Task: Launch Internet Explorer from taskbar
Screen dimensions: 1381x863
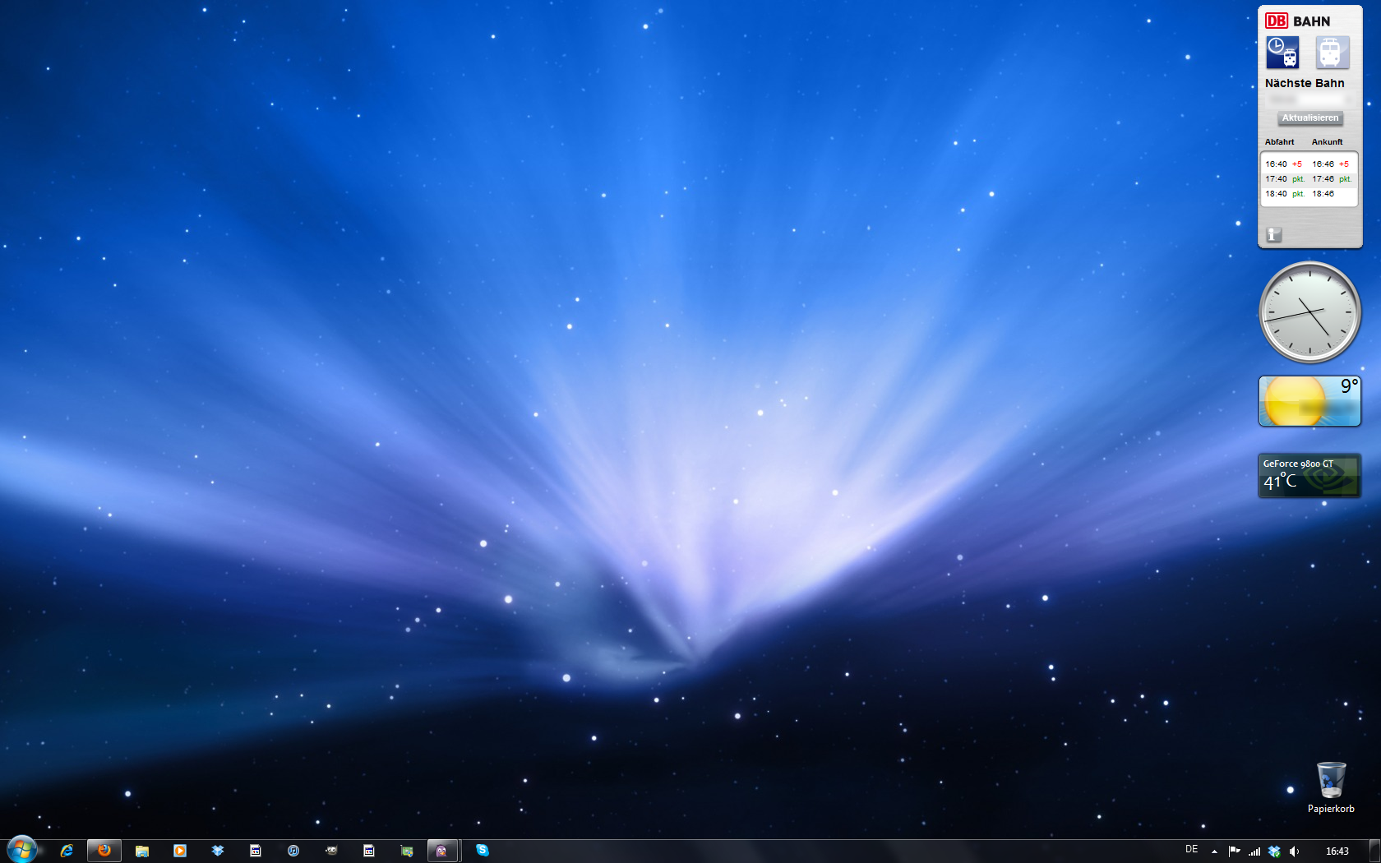Action: pyautogui.click(x=67, y=851)
